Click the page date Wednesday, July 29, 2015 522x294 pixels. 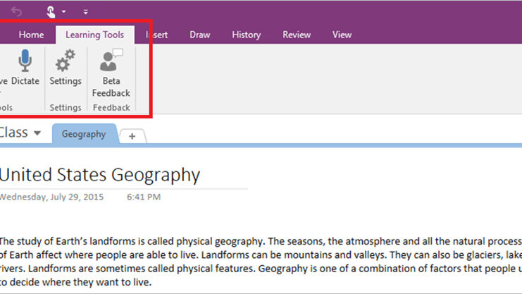(x=51, y=197)
